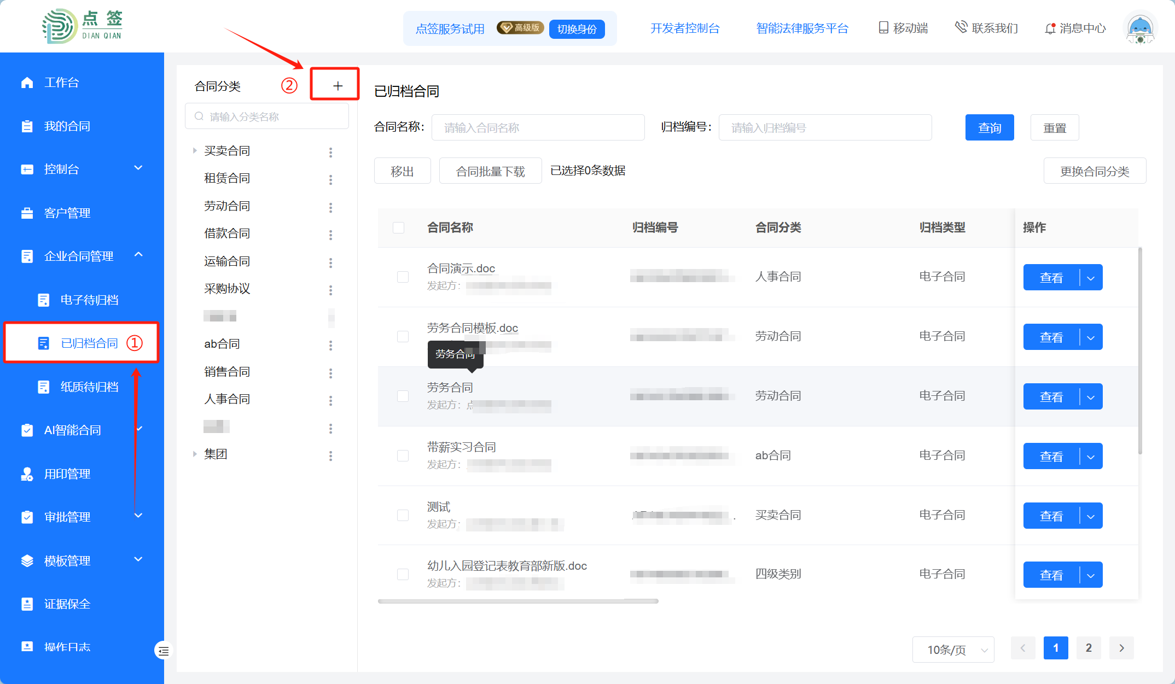Open more options for ab合同 category

330,346
